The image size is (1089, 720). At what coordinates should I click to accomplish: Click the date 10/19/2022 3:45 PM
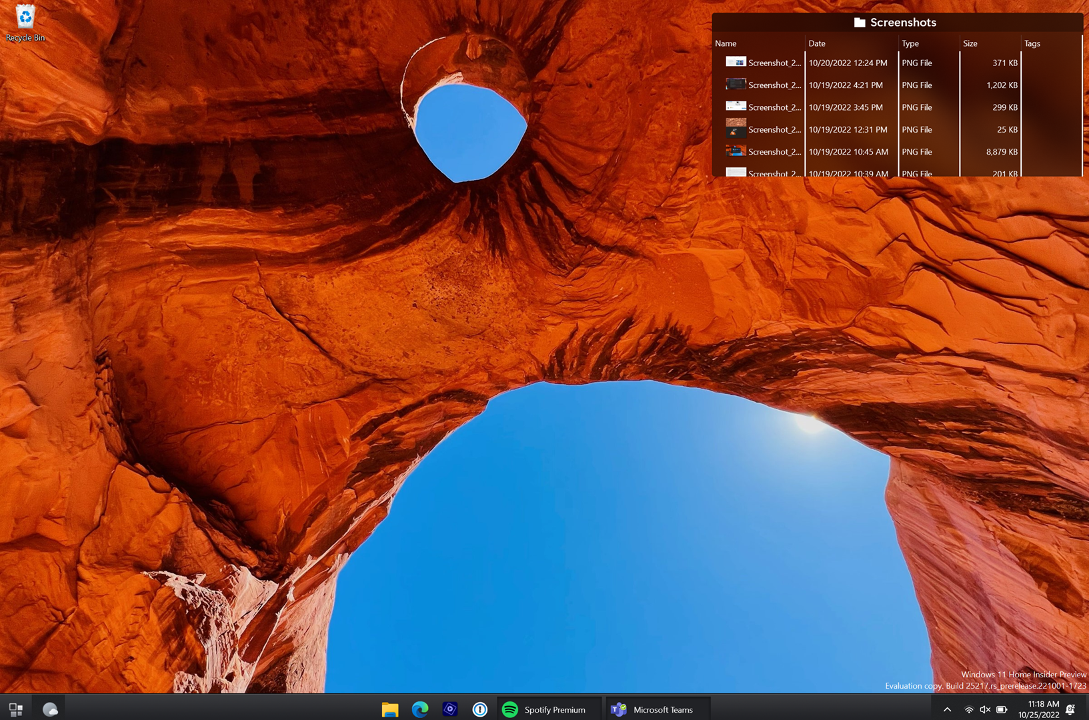846,107
